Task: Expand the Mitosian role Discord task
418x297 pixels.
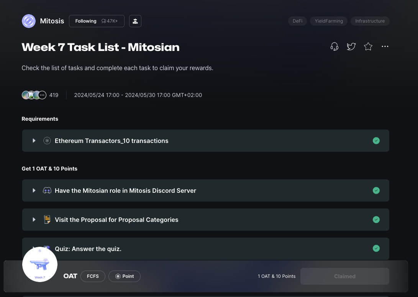Action: (x=34, y=190)
